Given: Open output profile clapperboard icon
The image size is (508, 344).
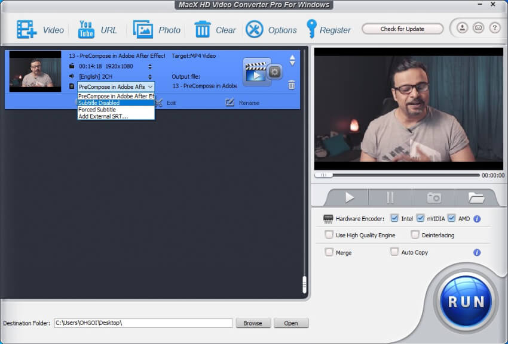Looking at the screenshot, I should point(256,72).
